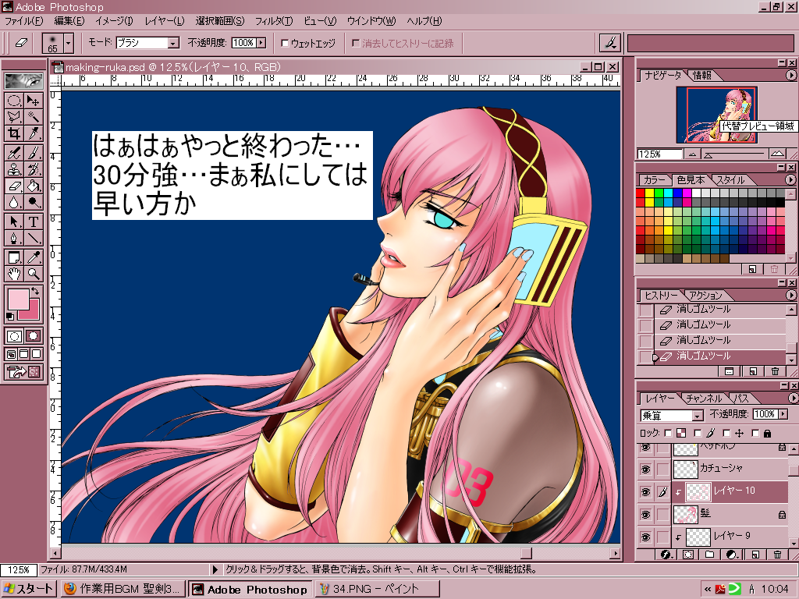Open the eraser mode dropdown
Screen dimensions: 799x599
(173, 44)
